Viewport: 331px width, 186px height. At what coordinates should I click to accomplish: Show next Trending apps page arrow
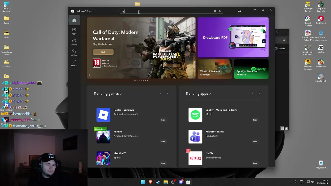[x=259, y=93]
